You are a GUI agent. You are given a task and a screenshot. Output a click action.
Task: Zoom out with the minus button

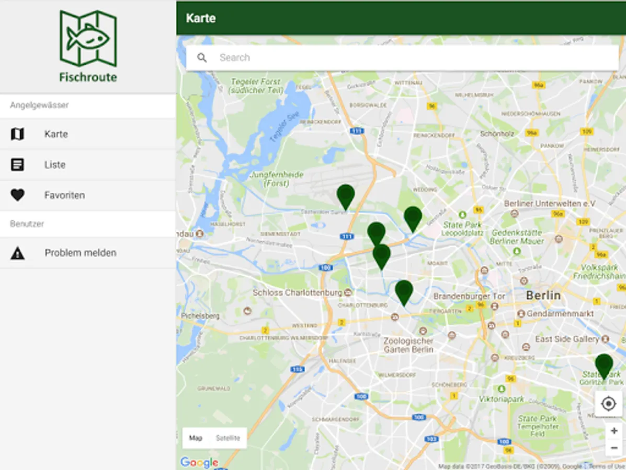click(x=614, y=448)
